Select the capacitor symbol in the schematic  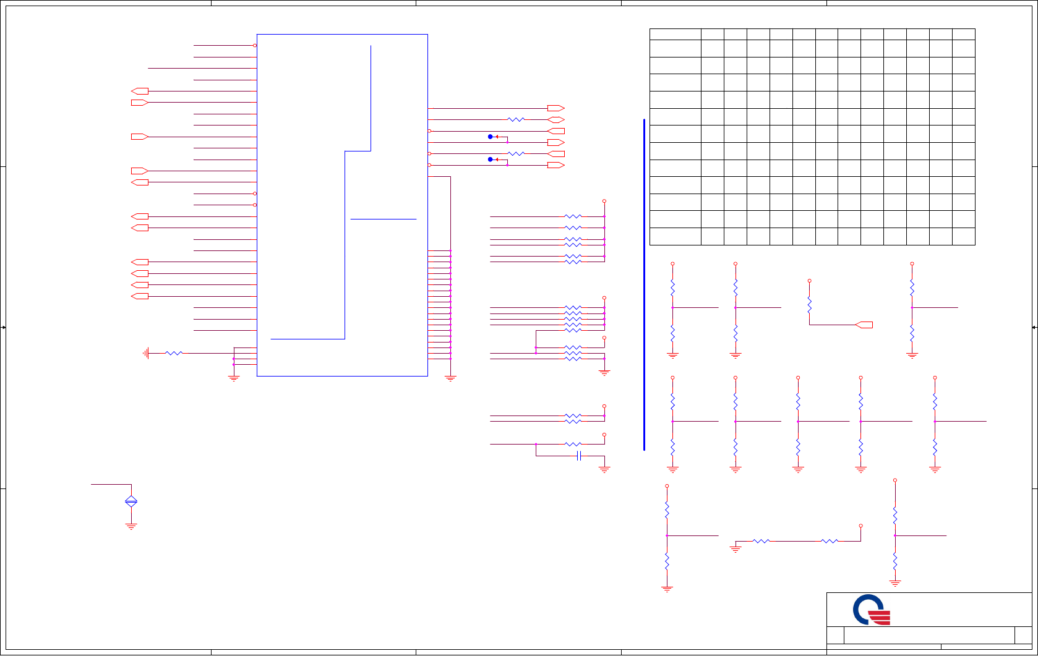click(x=579, y=456)
